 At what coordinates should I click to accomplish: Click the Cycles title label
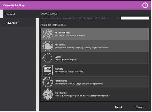pyautogui.click(x=58, y=57)
